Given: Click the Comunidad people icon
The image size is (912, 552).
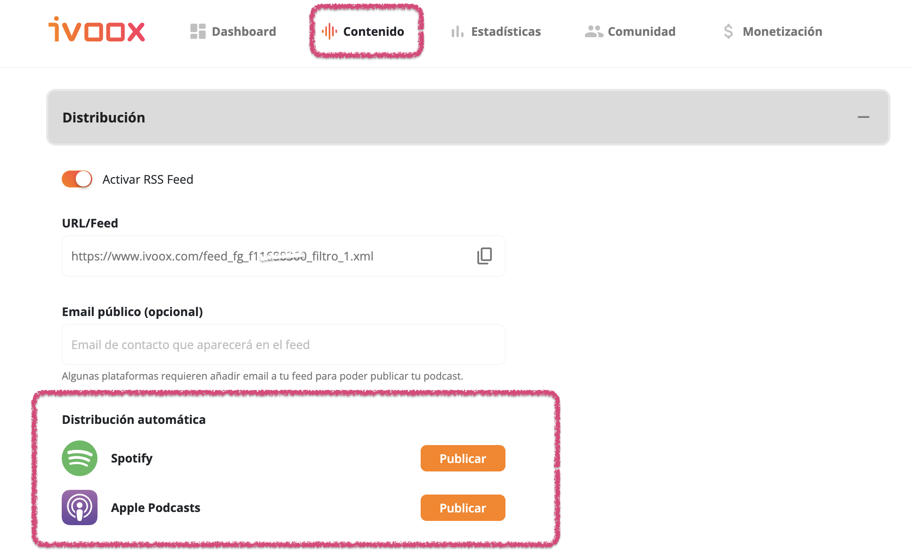Looking at the screenshot, I should pyautogui.click(x=594, y=32).
